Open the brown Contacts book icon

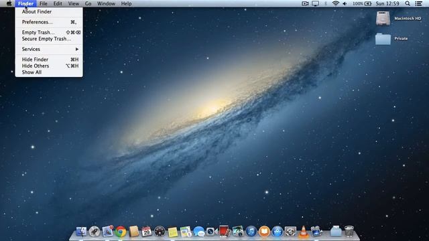[x=134, y=232]
